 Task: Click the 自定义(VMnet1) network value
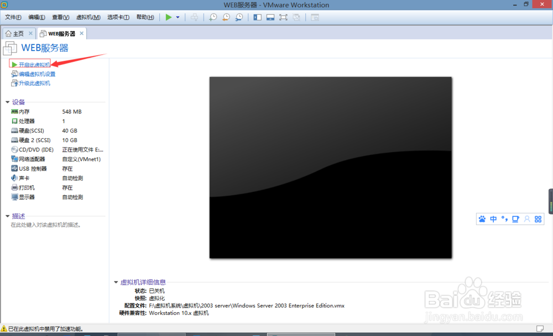point(81,159)
